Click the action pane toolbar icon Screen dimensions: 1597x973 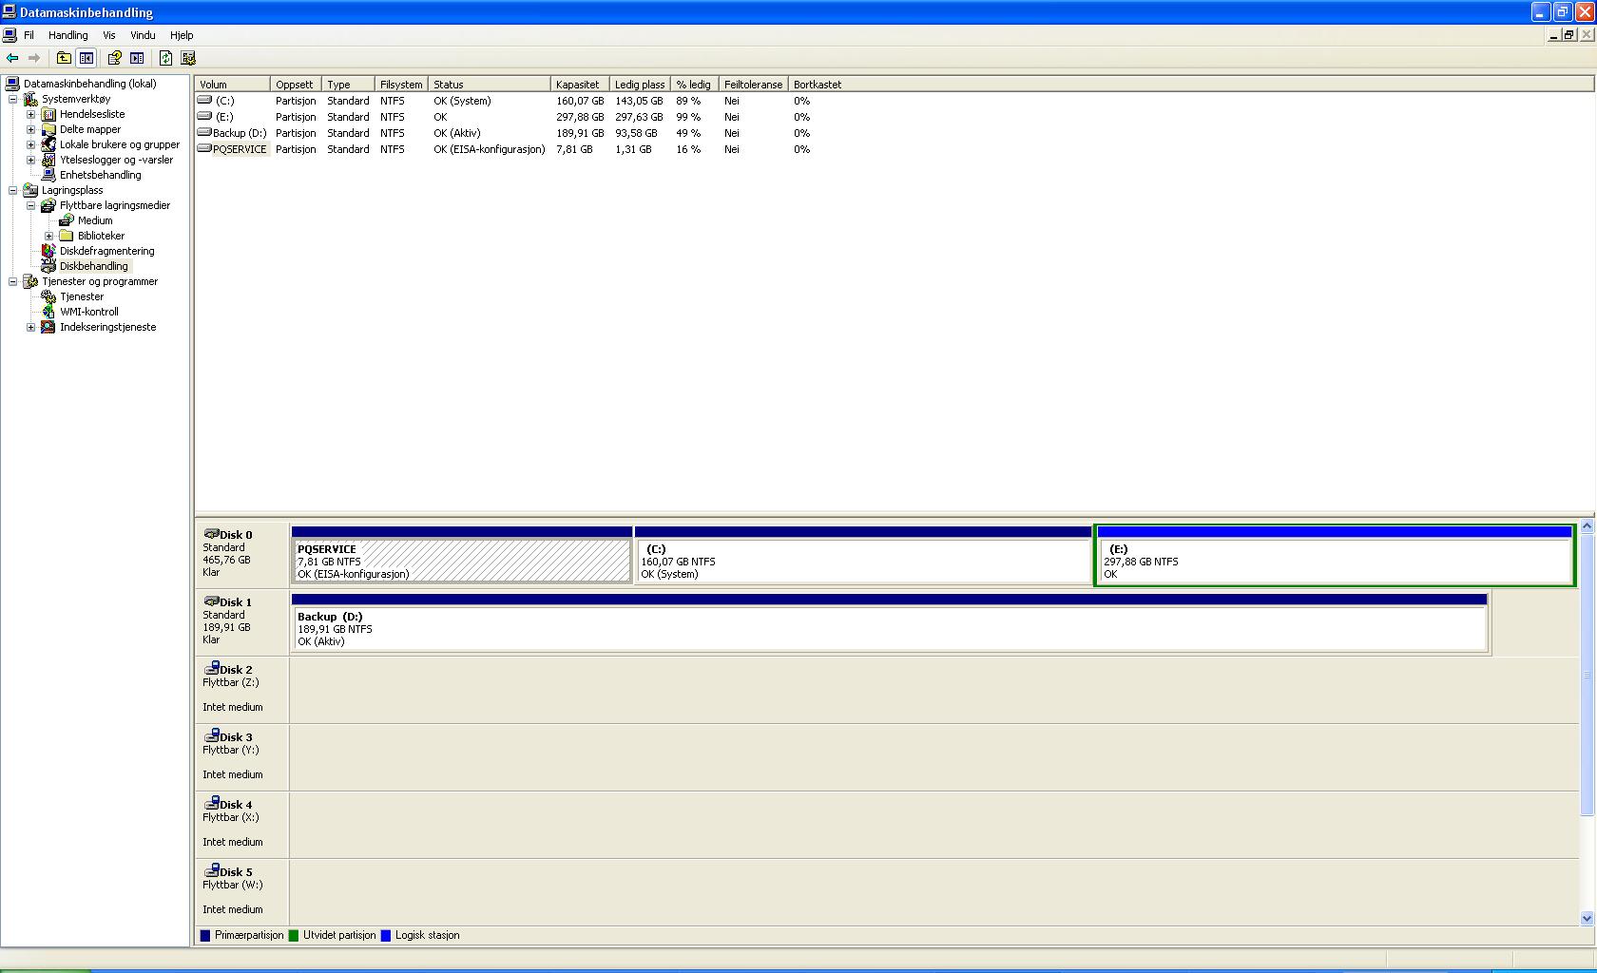[x=137, y=58]
